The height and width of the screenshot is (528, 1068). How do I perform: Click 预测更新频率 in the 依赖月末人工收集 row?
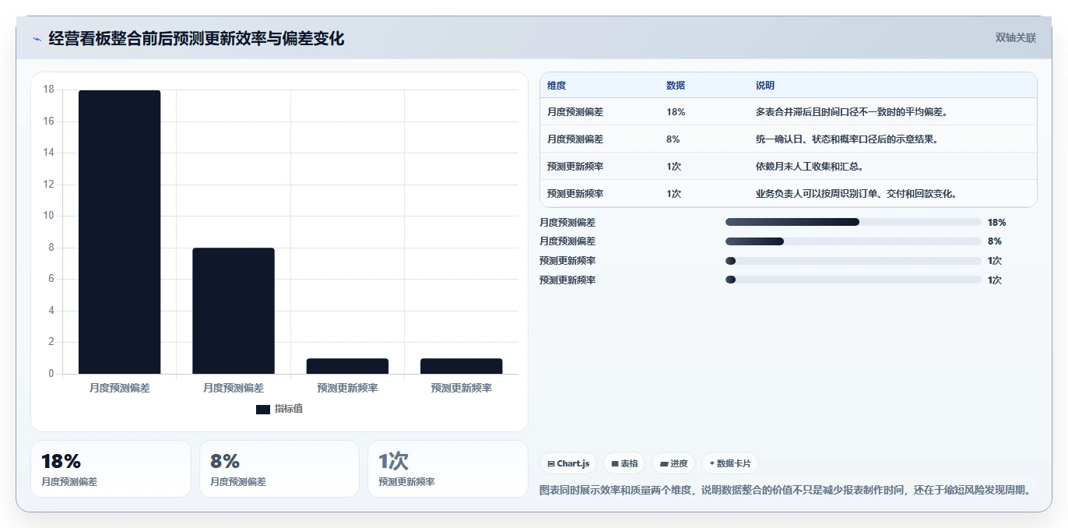coord(575,167)
